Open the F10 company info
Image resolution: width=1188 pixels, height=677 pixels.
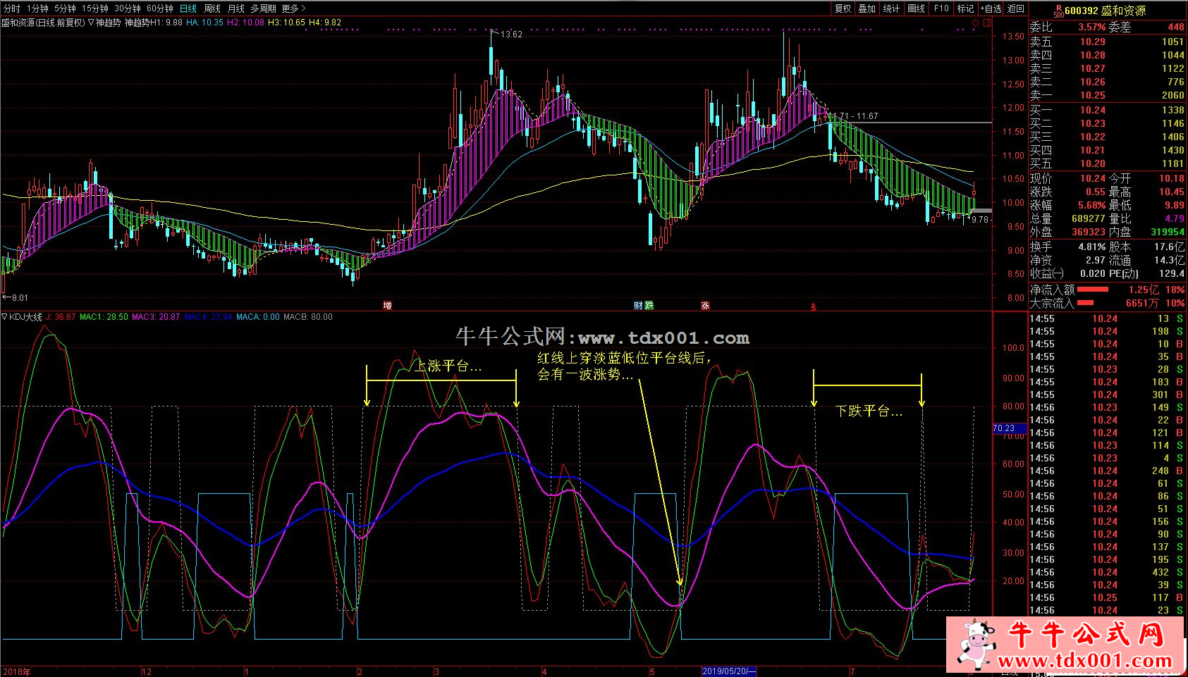click(x=941, y=8)
